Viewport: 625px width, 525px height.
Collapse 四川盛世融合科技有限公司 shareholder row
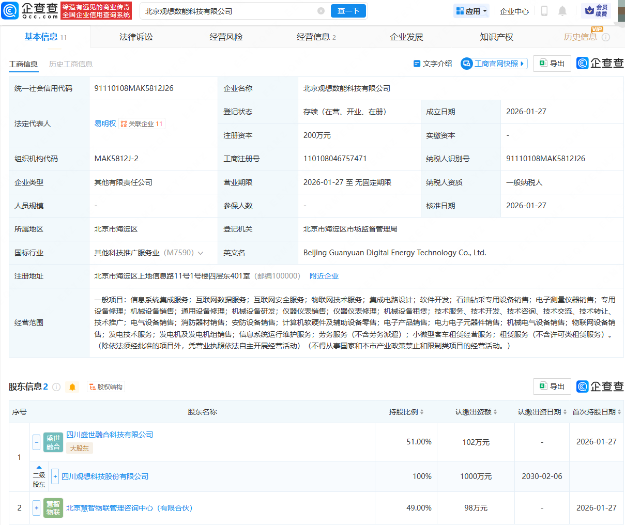(x=36, y=442)
